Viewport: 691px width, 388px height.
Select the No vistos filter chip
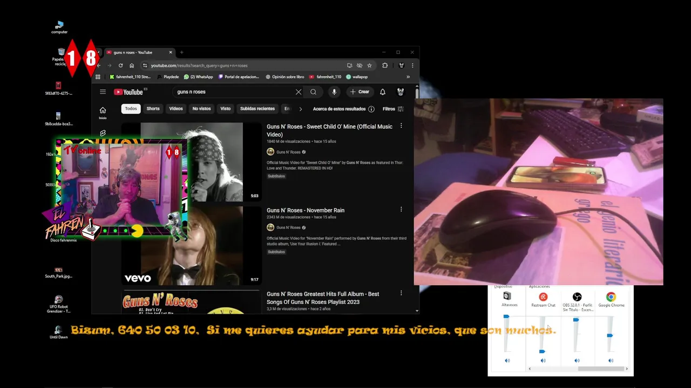(x=202, y=109)
